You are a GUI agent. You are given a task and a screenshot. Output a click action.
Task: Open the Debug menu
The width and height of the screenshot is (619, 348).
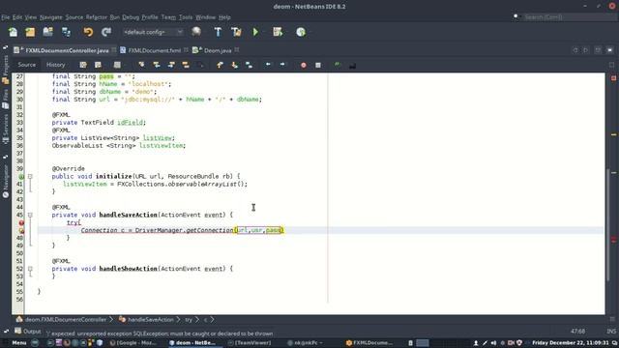[131, 17]
